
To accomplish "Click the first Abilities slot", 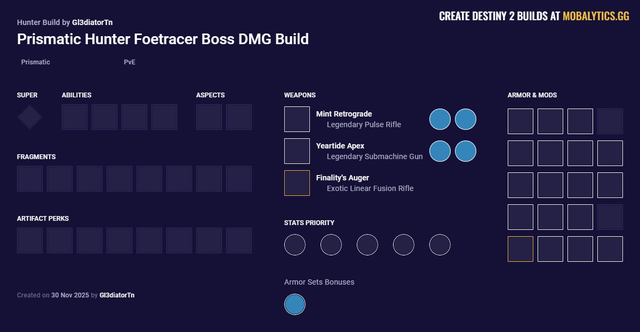I will tap(75, 117).
